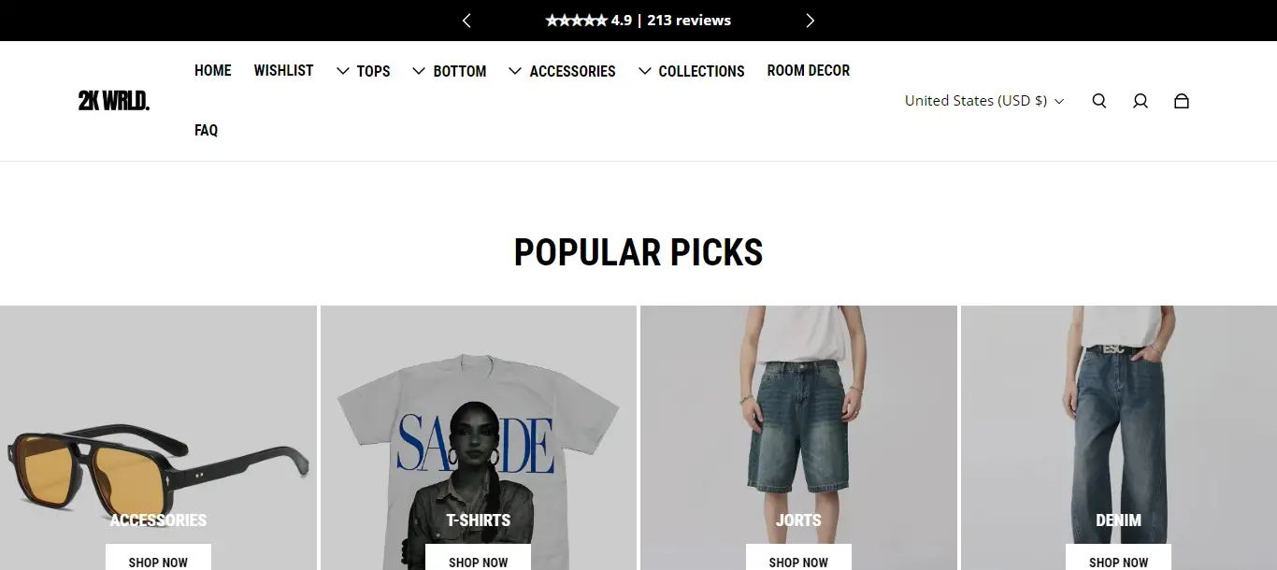Click the 2K WRLD logo

click(114, 101)
